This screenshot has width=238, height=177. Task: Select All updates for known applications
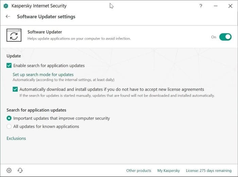(x=9, y=126)
